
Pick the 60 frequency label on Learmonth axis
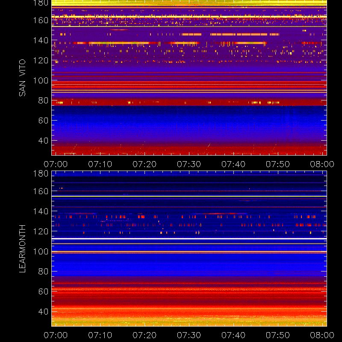pos(43,292)
